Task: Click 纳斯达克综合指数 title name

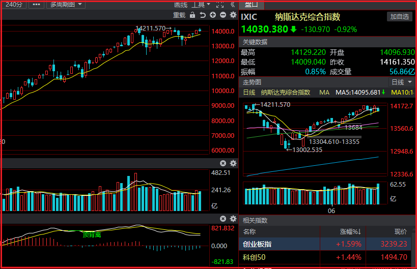Action: [x=308, y=17]
